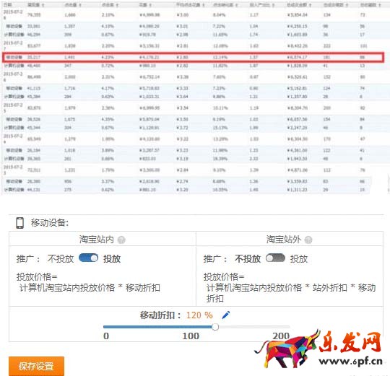Click the 移动折扣 slider handle
The height and width of the screenshot is (376, 390).
215,327
